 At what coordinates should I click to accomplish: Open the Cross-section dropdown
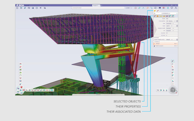[175, 21]
